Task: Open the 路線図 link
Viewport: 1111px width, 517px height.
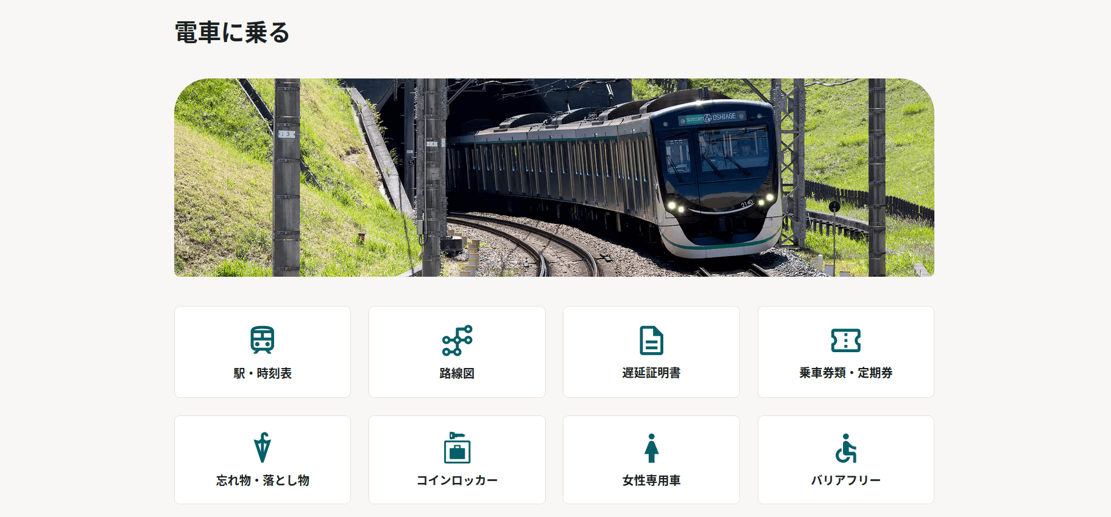Action: tap(457, 352)
